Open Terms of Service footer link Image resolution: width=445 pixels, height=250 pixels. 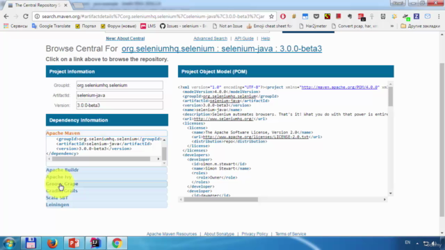(x=291, y=234)
